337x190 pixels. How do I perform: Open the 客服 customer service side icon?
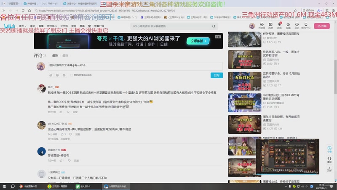[x=329, y=160]
